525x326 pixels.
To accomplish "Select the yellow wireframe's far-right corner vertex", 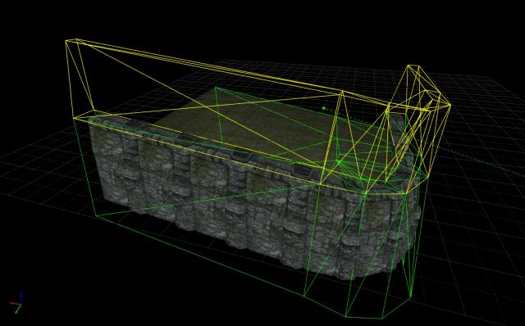I will pos(450,106).
